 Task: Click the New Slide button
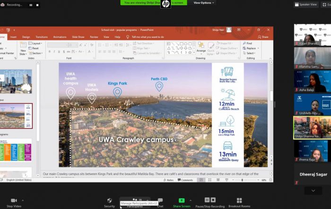click(23, 49)
